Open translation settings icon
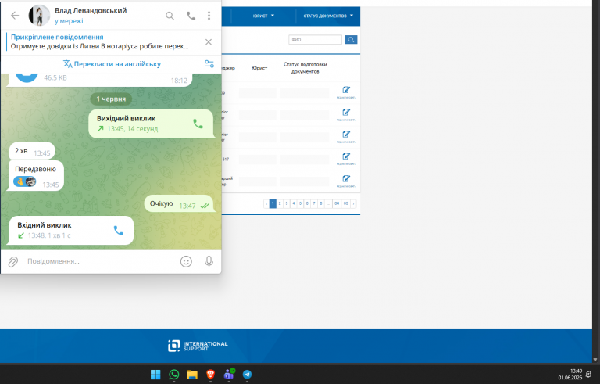The image size is (600, 384). click(x=209, y=64)
